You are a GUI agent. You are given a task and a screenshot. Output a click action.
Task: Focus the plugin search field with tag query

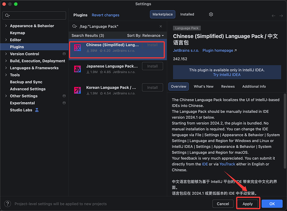point(117,26)
